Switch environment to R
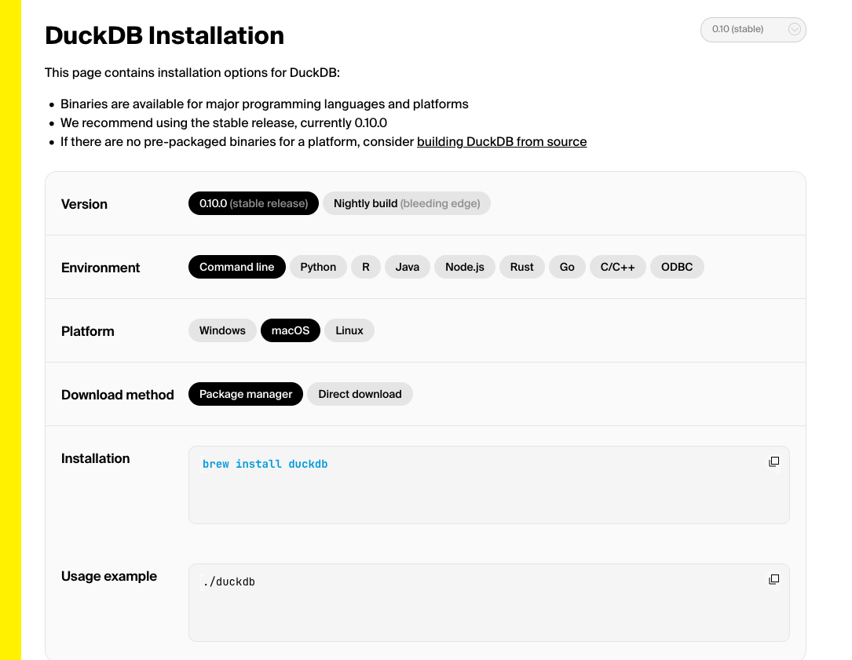This screenshot has height=660, width=852. 365,267
